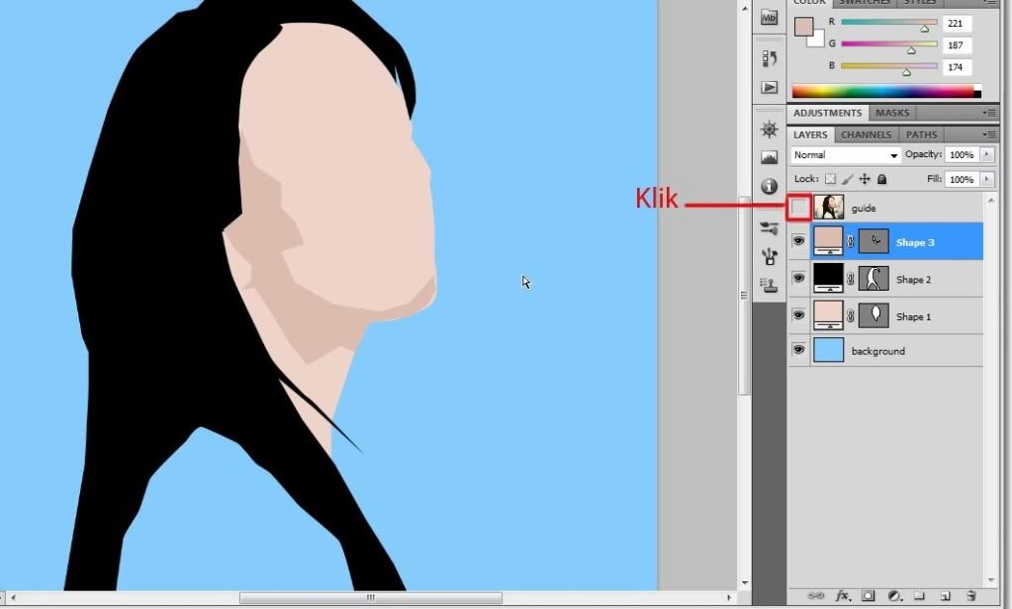
Task: Switch to the Styles tab
Action: pos(919,3)
